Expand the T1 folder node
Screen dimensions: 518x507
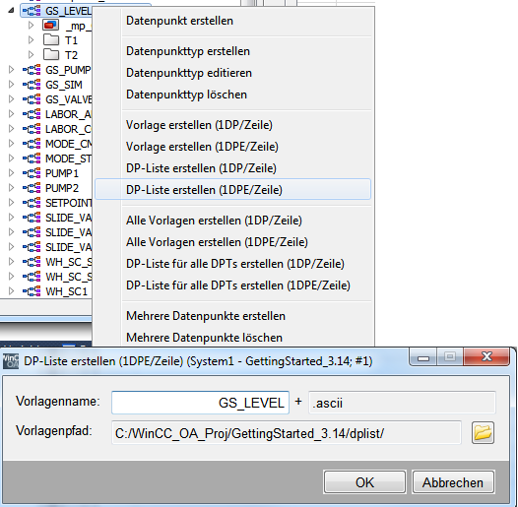click(32, 40)
